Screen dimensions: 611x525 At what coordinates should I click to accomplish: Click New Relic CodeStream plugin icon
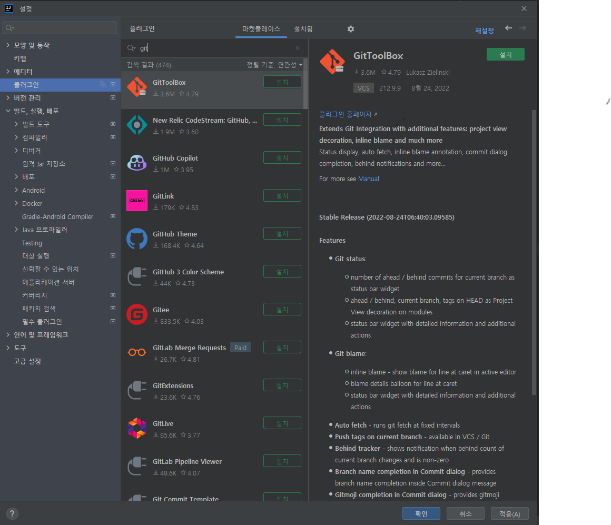137,125
